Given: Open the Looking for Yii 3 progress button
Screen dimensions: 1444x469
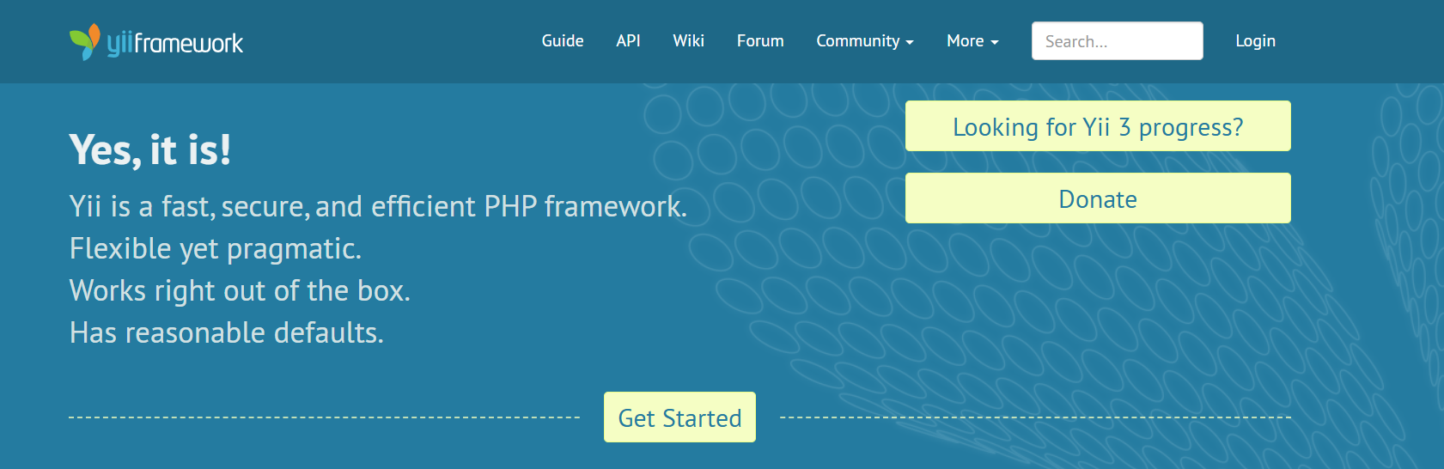Looking at the screenshot, I should click(1098, 126).
